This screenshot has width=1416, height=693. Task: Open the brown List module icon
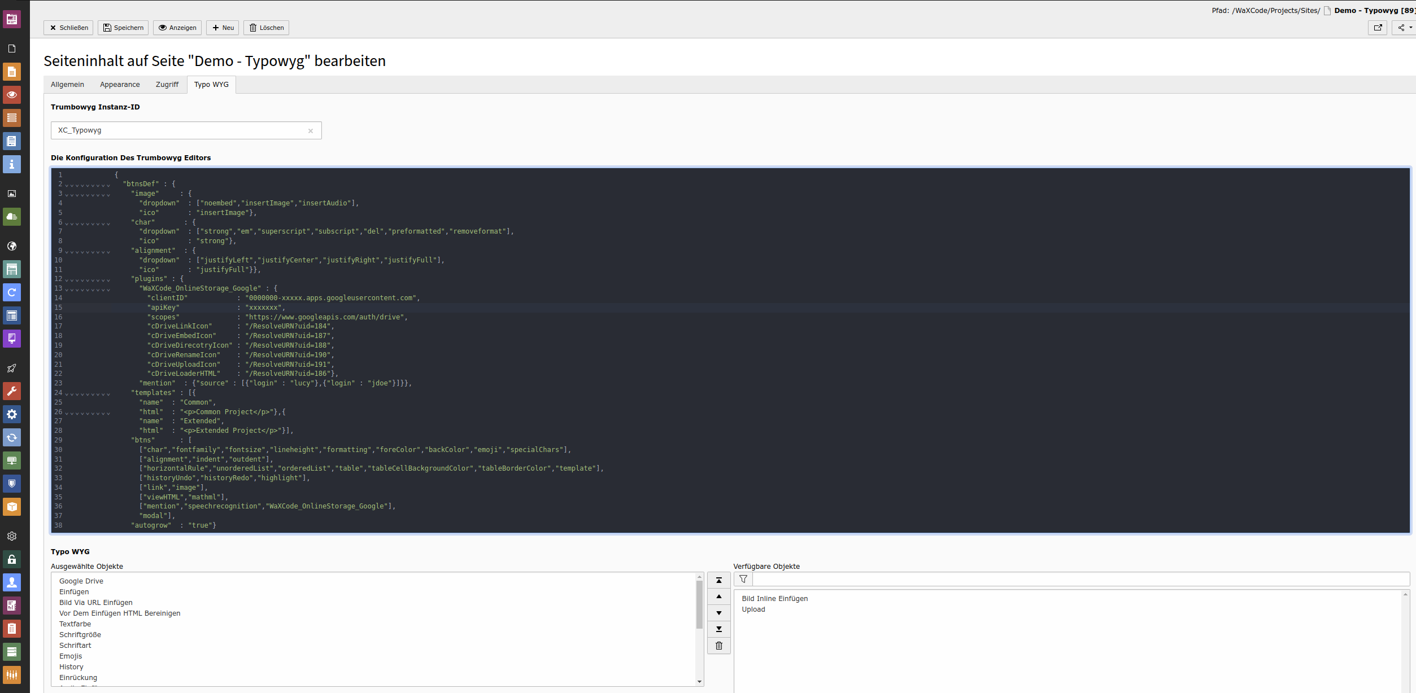pos(12,118)
